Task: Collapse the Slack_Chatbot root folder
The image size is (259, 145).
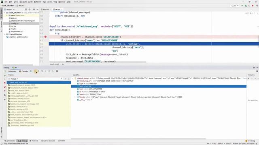Action: (x=4, y=12)
